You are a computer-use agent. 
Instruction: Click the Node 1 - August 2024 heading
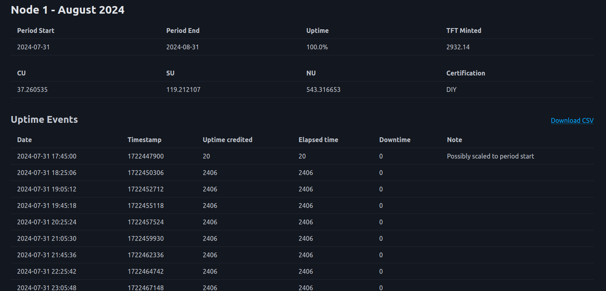pos(68,10)
